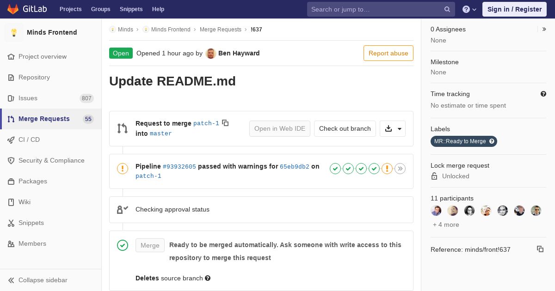Open the download dropdown button
Screen dimensions: 555x291
[x=393, y=129]
